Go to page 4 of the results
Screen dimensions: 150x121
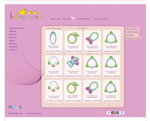[x=85, y=28]
